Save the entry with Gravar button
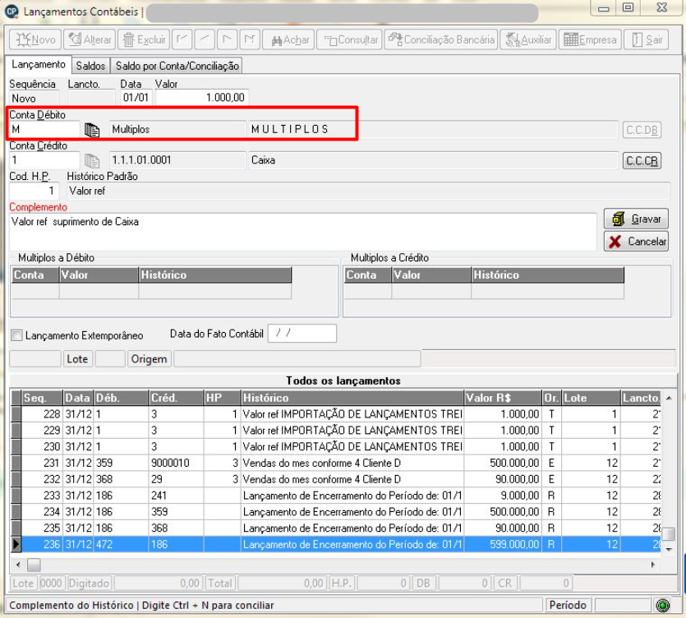 pos(636,219)
